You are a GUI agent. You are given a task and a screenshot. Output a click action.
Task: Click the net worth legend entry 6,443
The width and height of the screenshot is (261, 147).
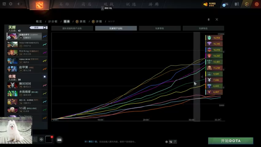pyautogui.click(x=214, y=86)
